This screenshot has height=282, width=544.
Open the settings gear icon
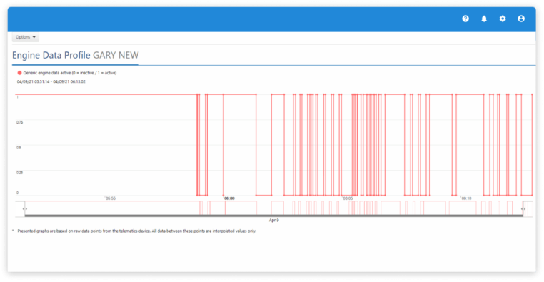503,19
